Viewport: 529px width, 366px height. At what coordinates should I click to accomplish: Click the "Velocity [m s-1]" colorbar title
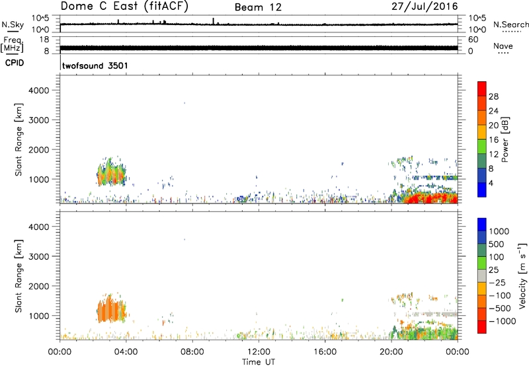coord(522,275)
